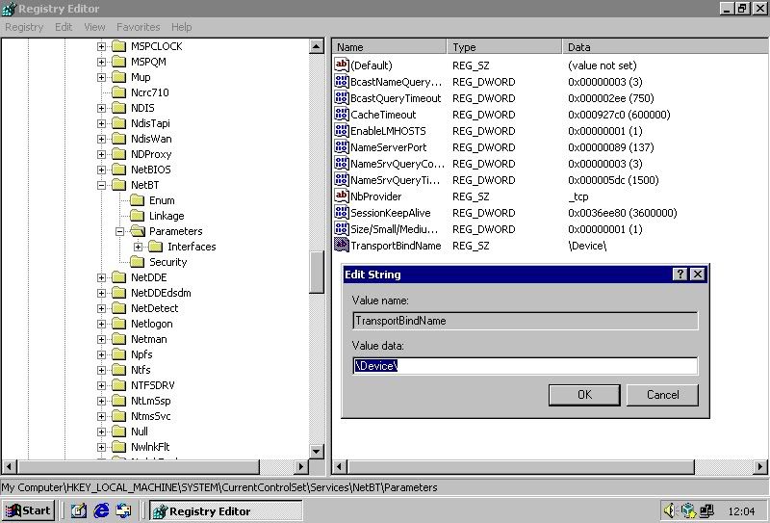Click tree pane scroll up arrow
Viewport: 770px width, 523px height.
point(317,46)
